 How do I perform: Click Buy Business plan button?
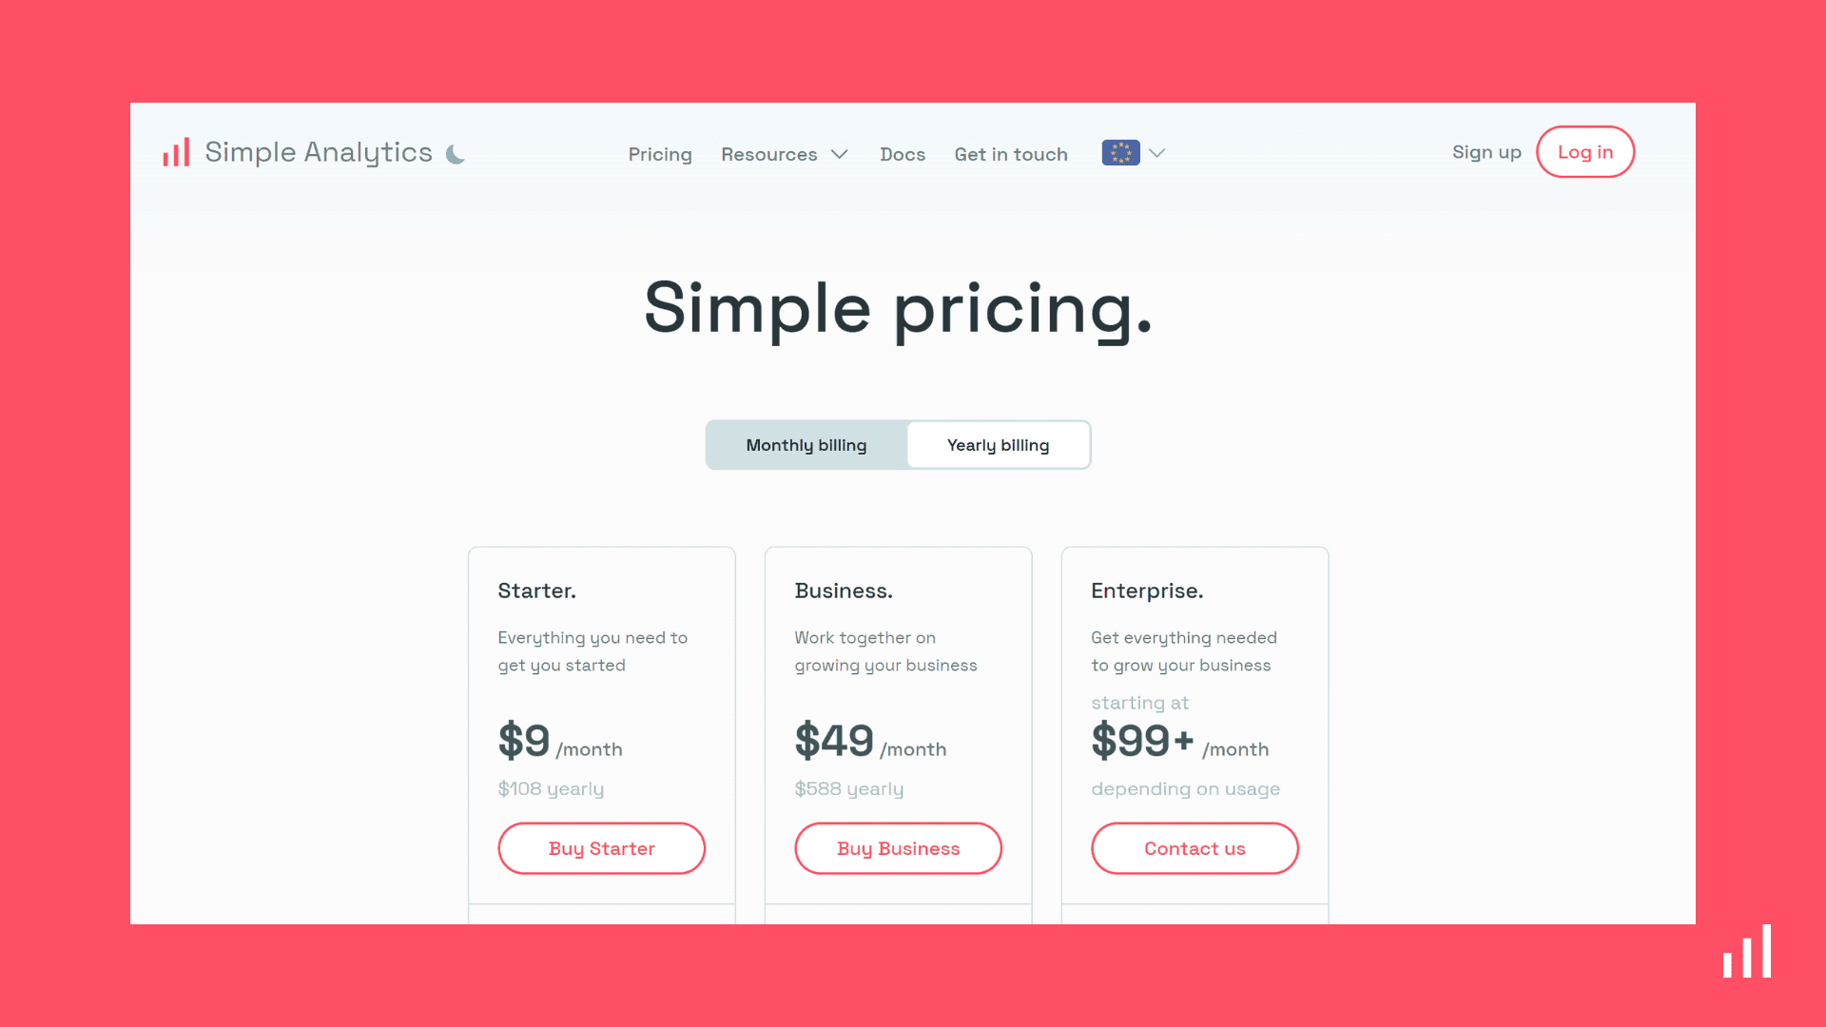coord(898,847)
